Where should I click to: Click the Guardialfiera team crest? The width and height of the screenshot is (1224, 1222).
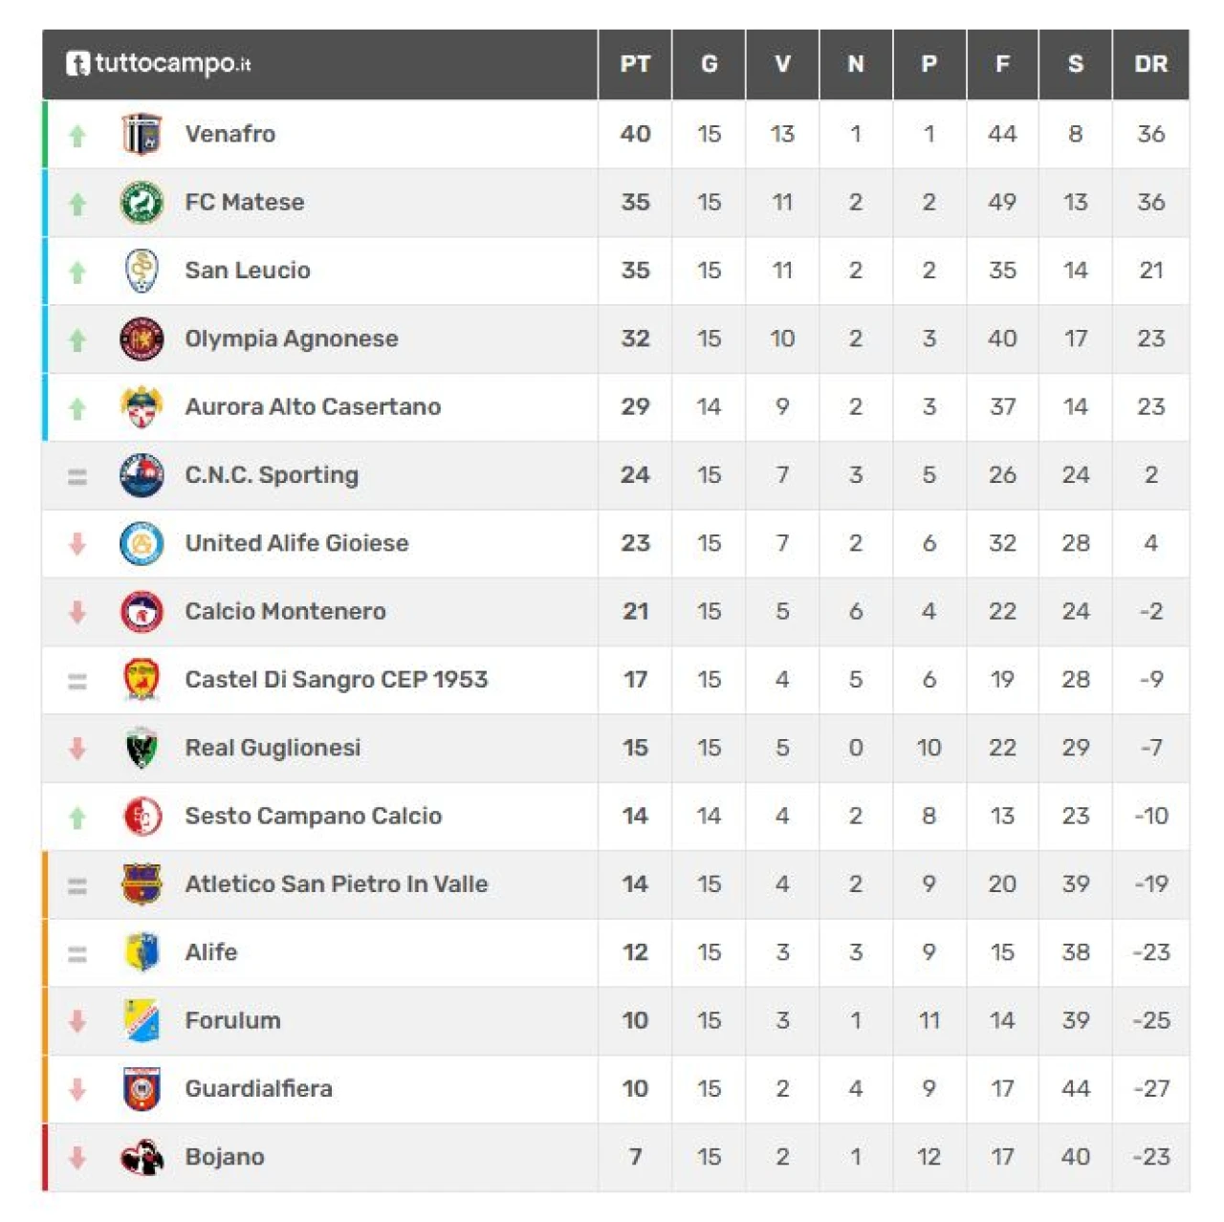pyautogui.click(x=142, y=1089)
